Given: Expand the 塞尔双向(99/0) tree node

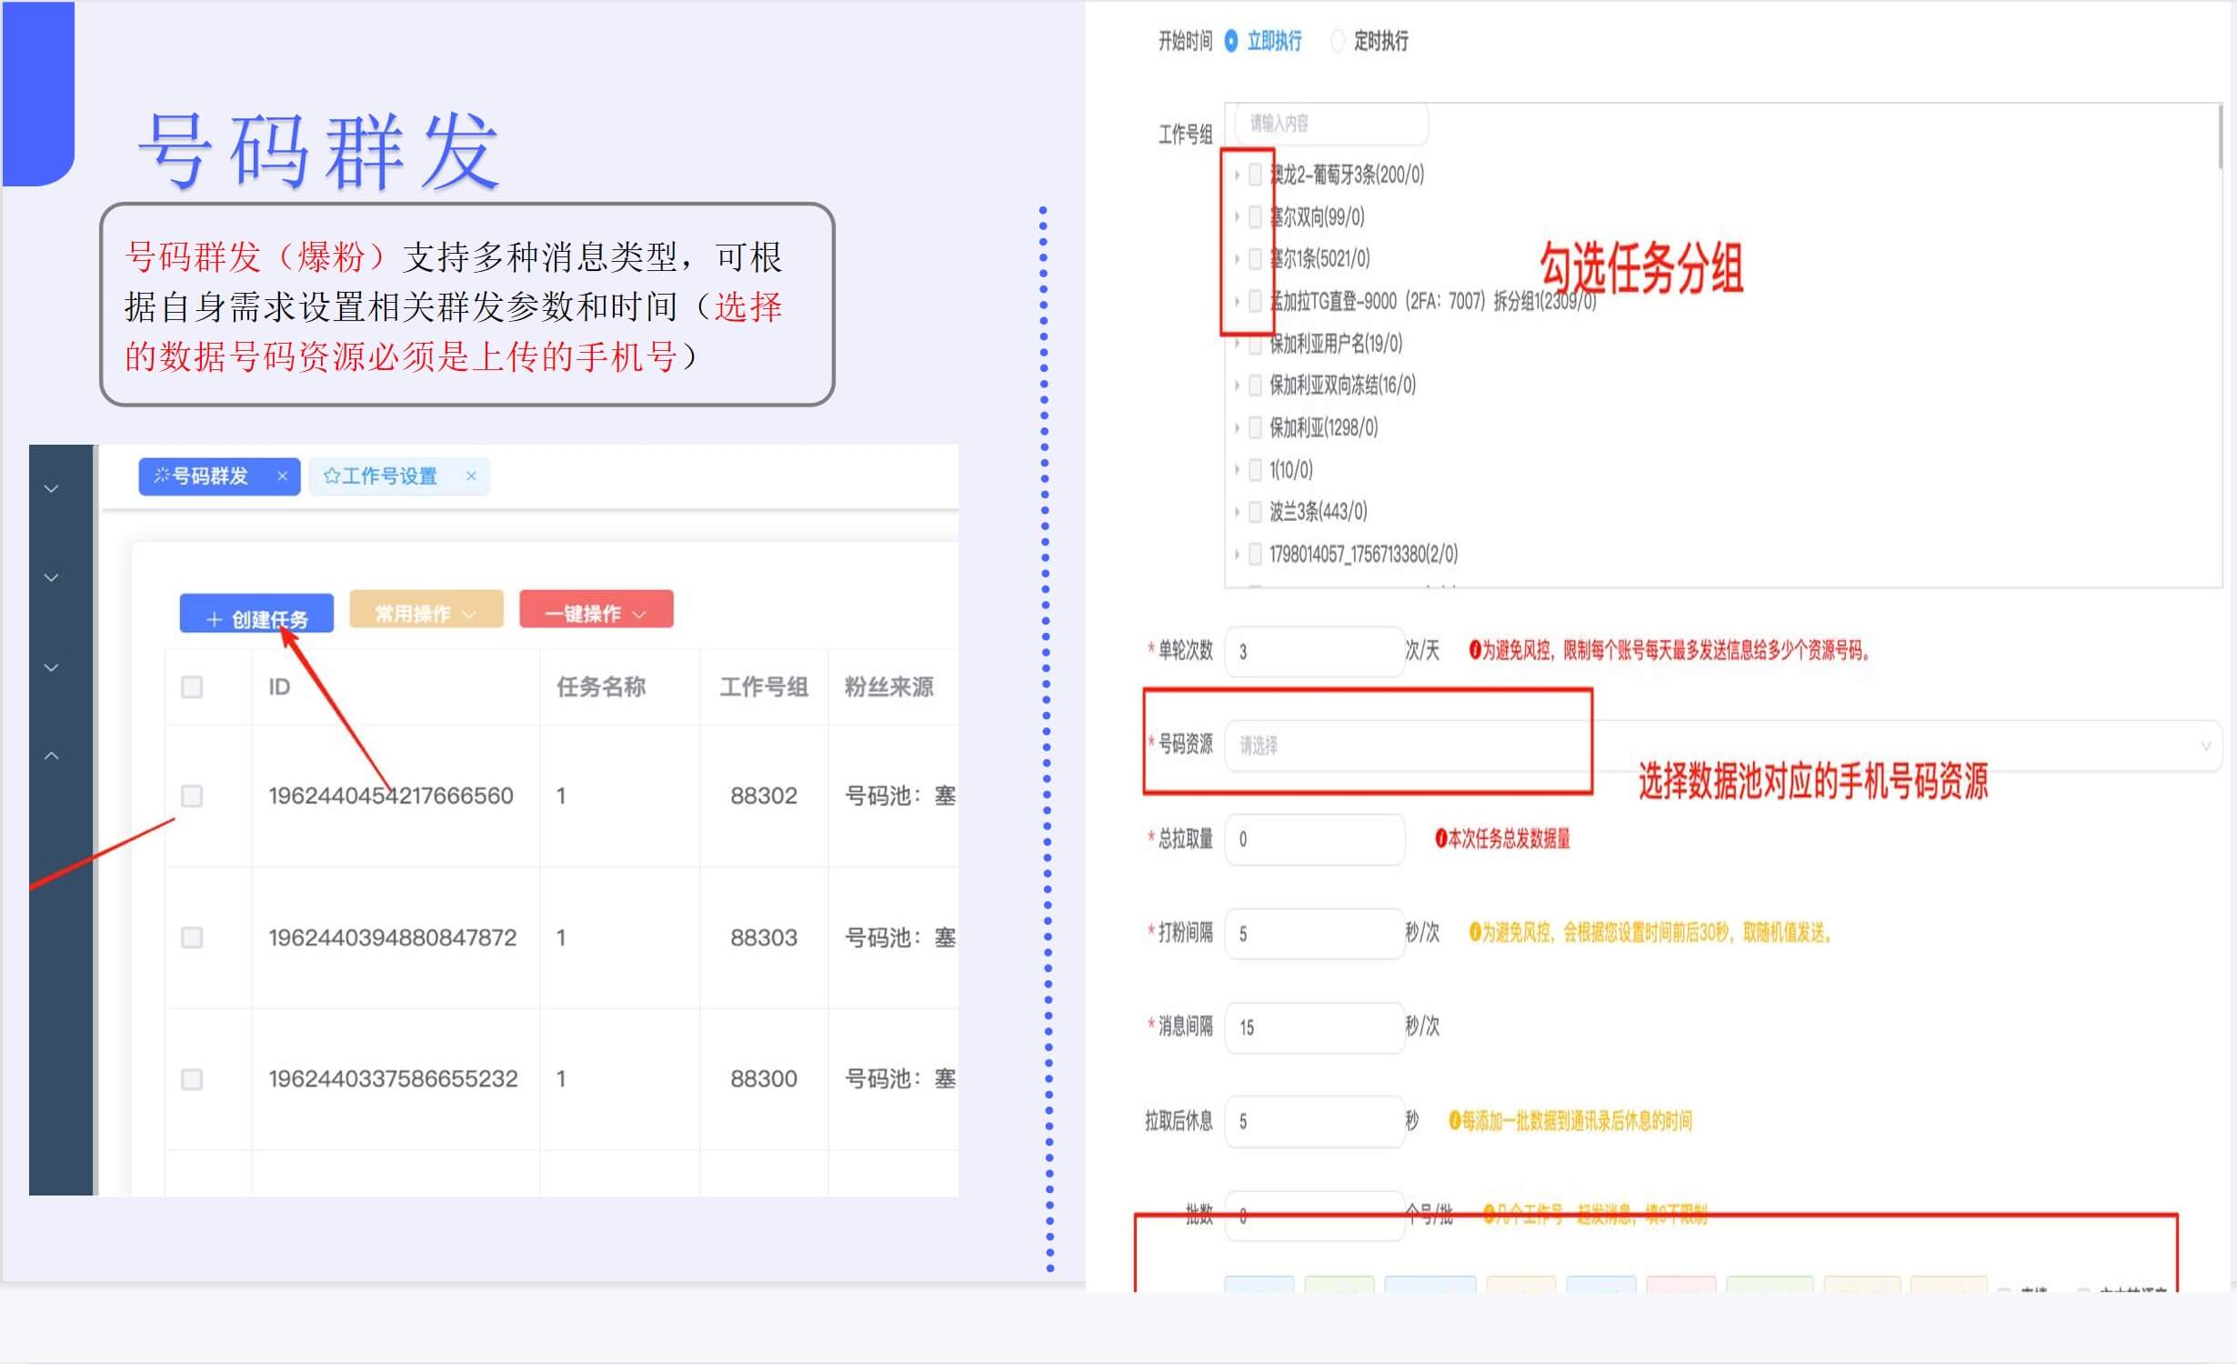Looking at the screenshot, I should (1236, 217).
